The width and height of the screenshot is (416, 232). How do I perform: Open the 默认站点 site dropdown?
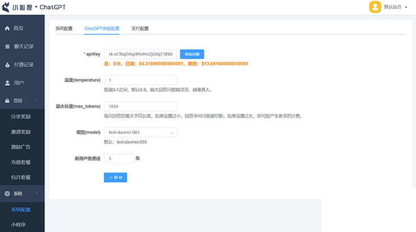coord(395,7)
